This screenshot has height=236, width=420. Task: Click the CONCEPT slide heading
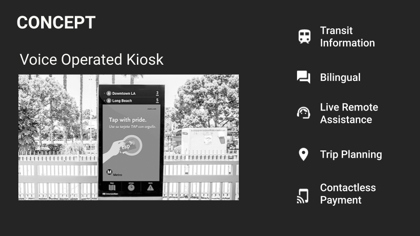click(56, 22)
